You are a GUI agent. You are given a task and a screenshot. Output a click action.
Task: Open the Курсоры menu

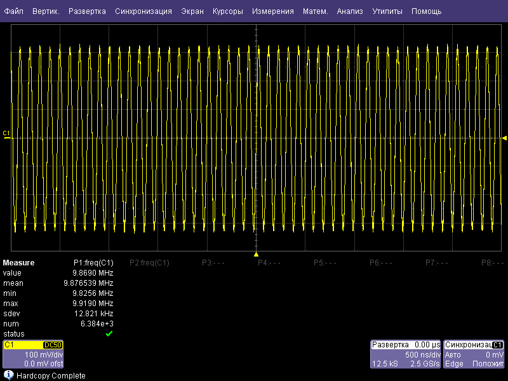[x=227, y=11]
